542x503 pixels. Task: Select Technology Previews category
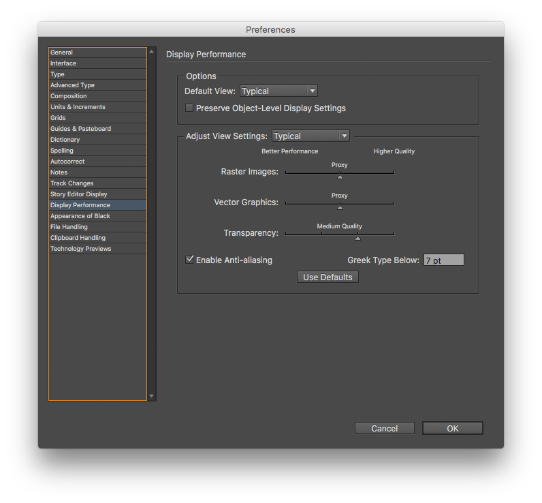(x=97, y=248)
